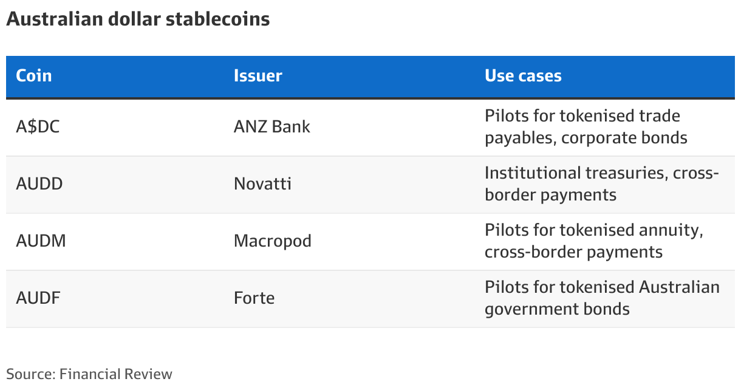Viewport: 741px width, 390px height.
Task: Click the AUDD coin cell
Action: [39, 184]
